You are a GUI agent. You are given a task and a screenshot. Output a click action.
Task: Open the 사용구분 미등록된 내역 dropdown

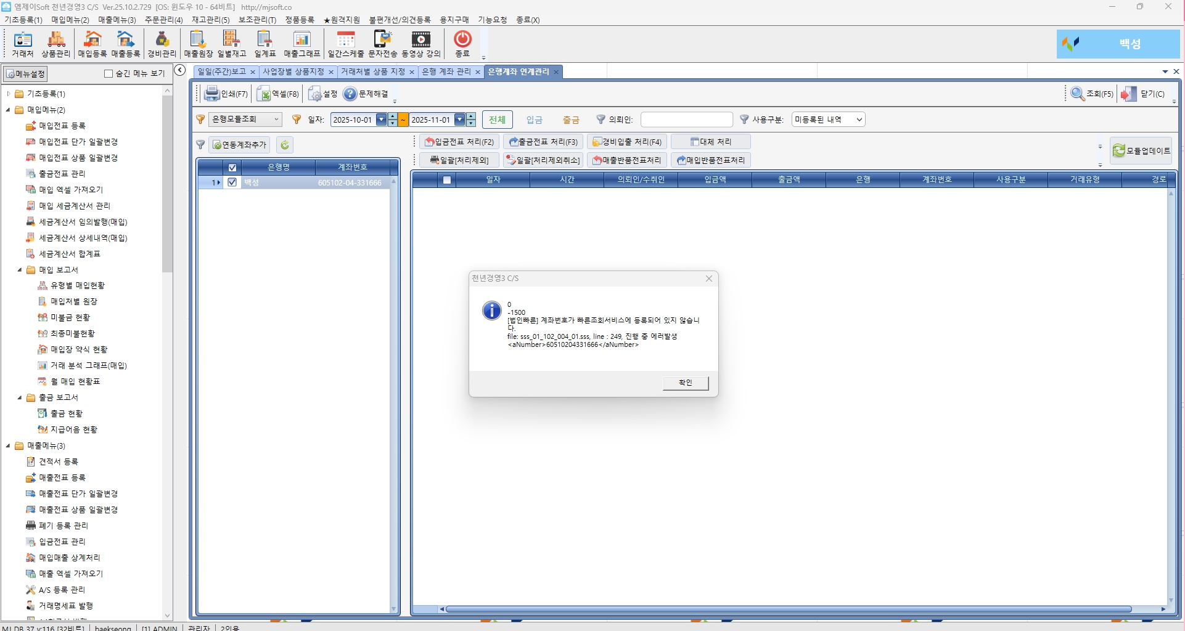[828, 120]
